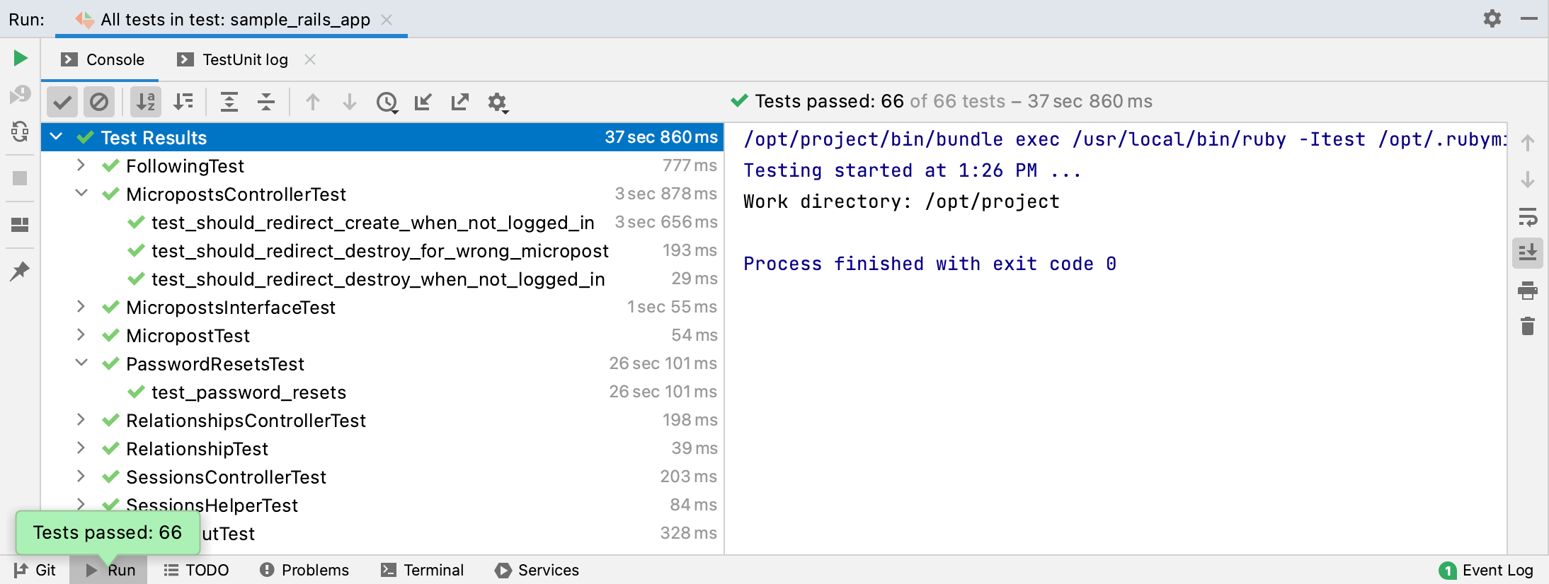This screenshot has height=584, width=1549.
Task: Click the Collapse All icon
Action: tap(266, 102)
